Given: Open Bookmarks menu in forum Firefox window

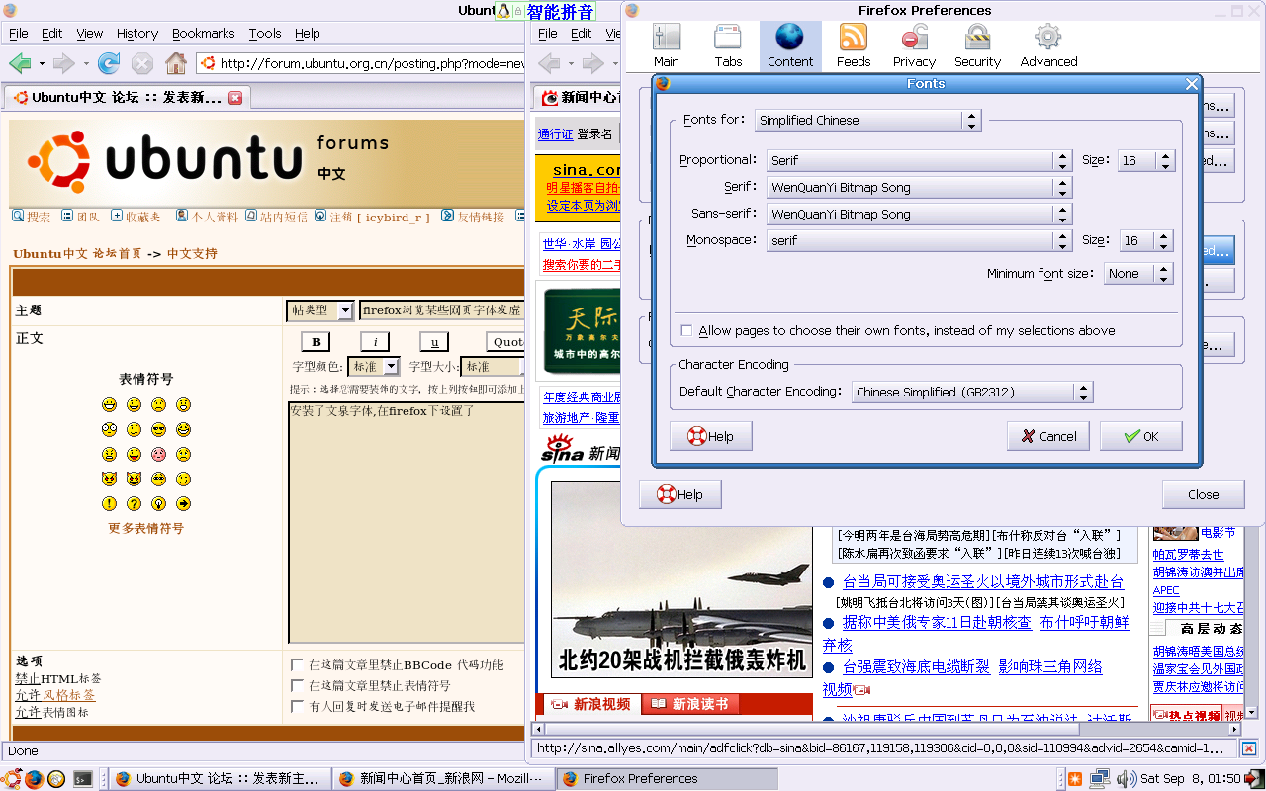Looking at the screenshot, I should point(204,33).
